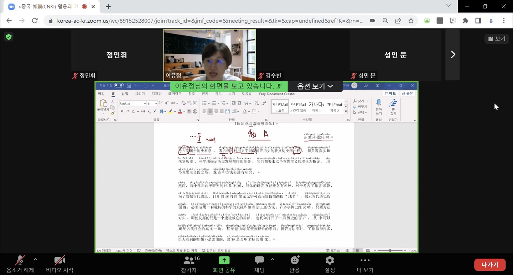
Task: Click the green encryption shield icon
Action: (9, 37)
